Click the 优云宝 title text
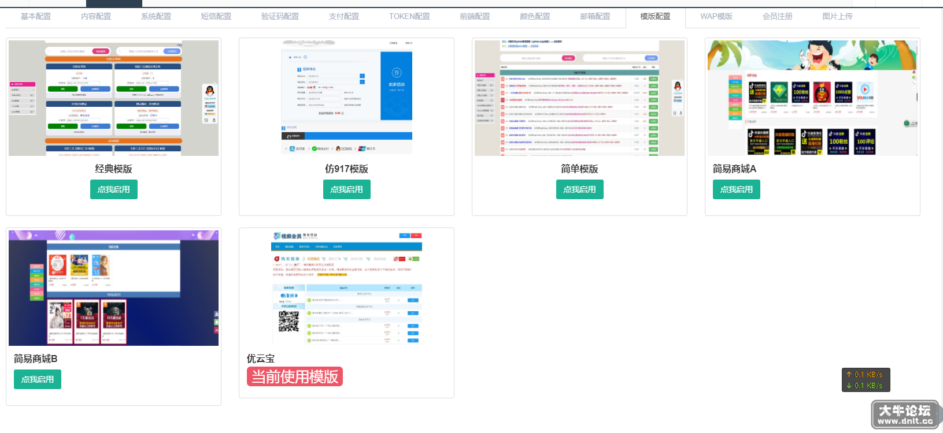This screenshot has height=433, width=943. [x=261, y=359]
